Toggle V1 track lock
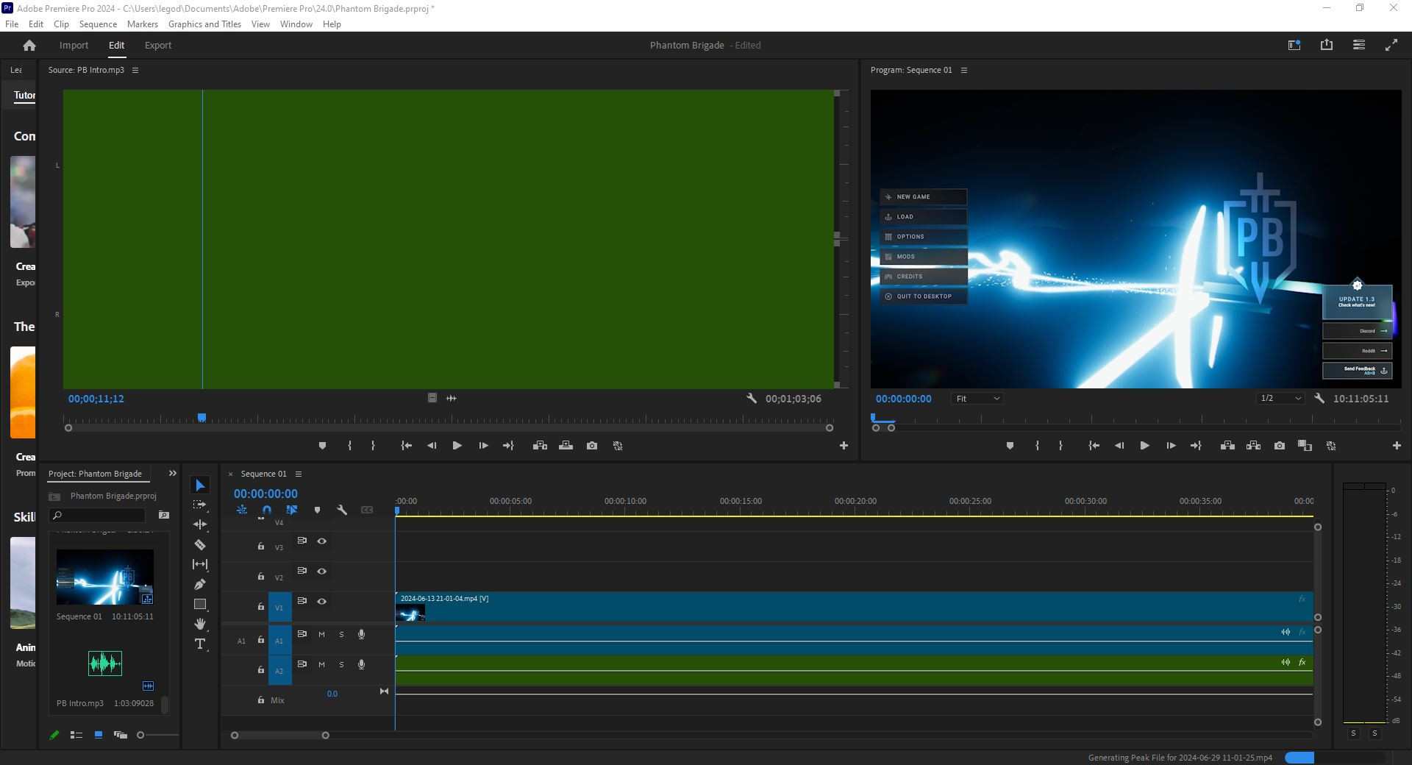This screenshot has height=765, width=1412. click(x=260, y=607)
